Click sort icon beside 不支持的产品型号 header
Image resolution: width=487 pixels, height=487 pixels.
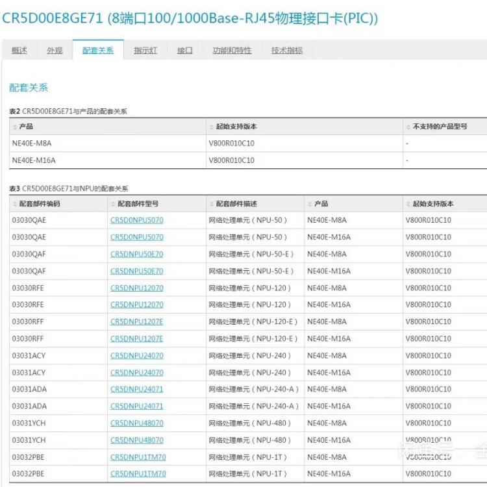click(408, 127)
